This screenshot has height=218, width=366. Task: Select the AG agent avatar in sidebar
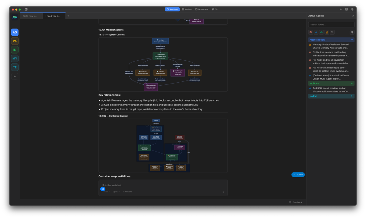[x=15, y=32]
